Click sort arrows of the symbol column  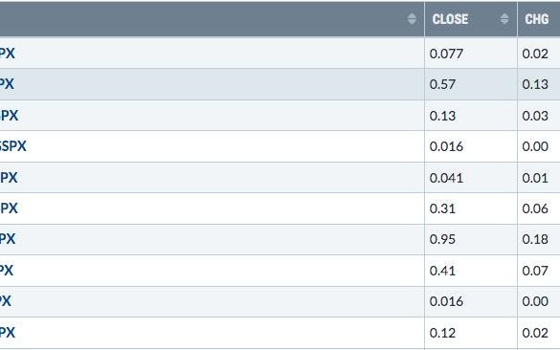pyautogui.click(x=412, y=18)
